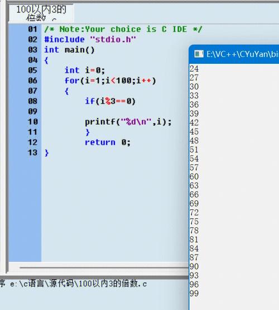Click line number 09 in the gutter

point(32,111)
